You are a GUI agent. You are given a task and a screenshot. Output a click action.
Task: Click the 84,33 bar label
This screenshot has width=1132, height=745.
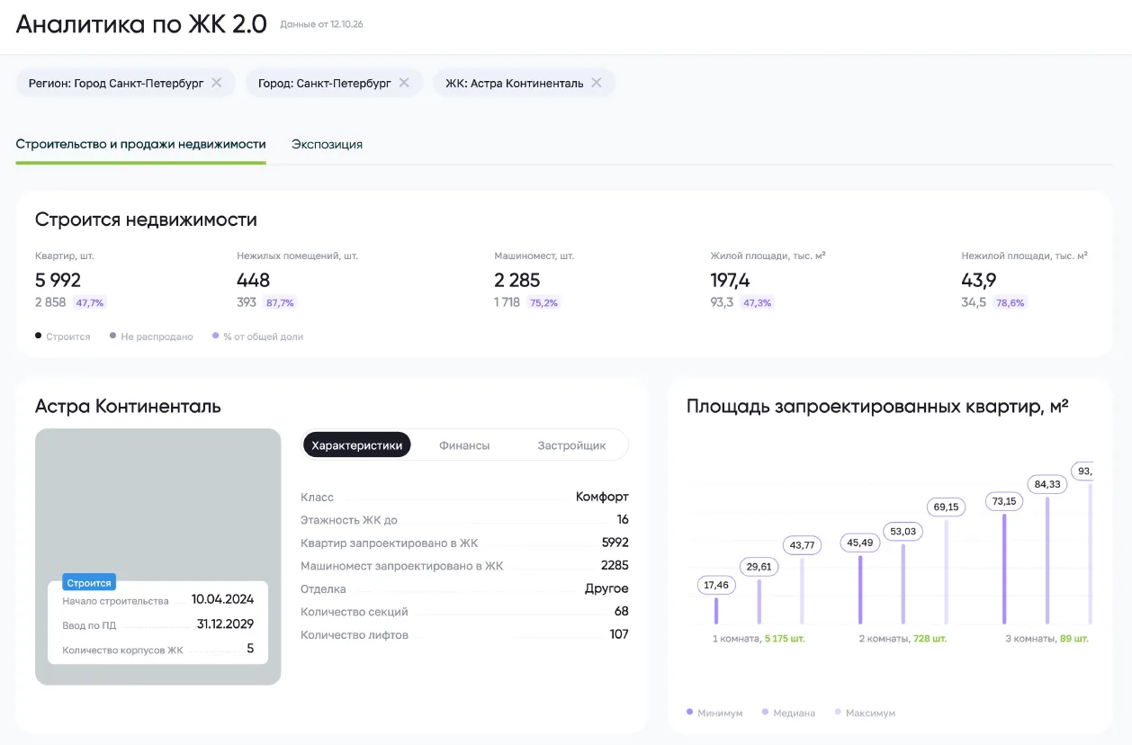tap(1047, 484)
